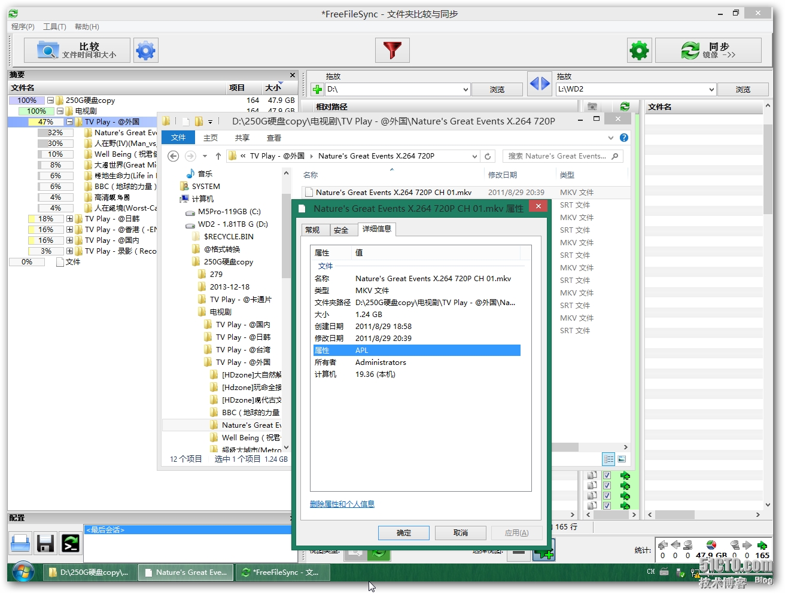Select 音乐 music library icon in Explorer
Image resolution: width=785 pixels, height=600 pixels.
pyautogui.click(x=190, y=173)
